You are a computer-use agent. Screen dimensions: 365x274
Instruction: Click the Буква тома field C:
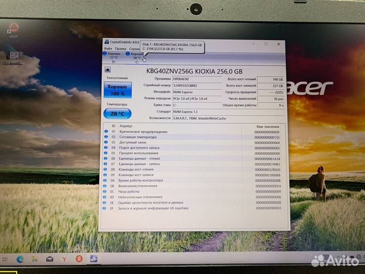(197, 105)
